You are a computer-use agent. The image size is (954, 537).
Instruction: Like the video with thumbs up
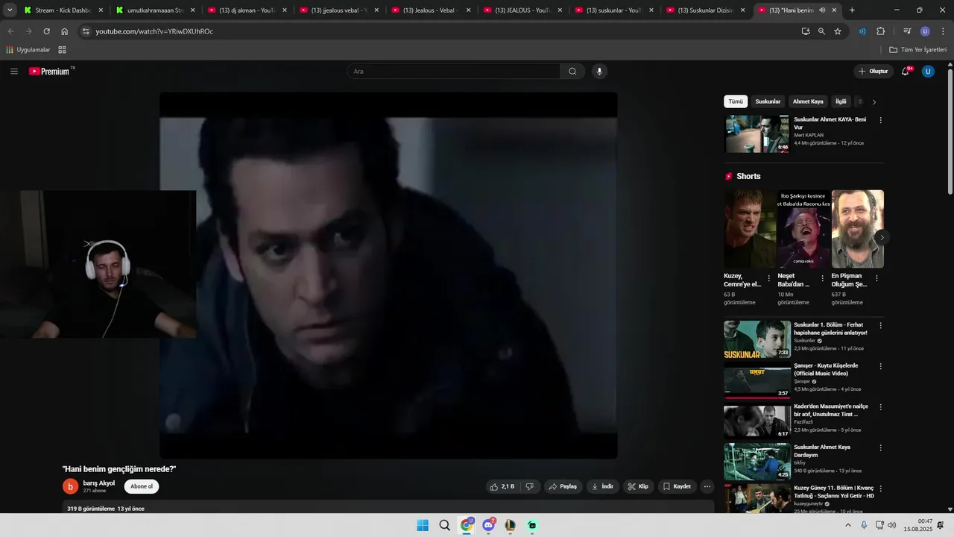coord(502,486)
